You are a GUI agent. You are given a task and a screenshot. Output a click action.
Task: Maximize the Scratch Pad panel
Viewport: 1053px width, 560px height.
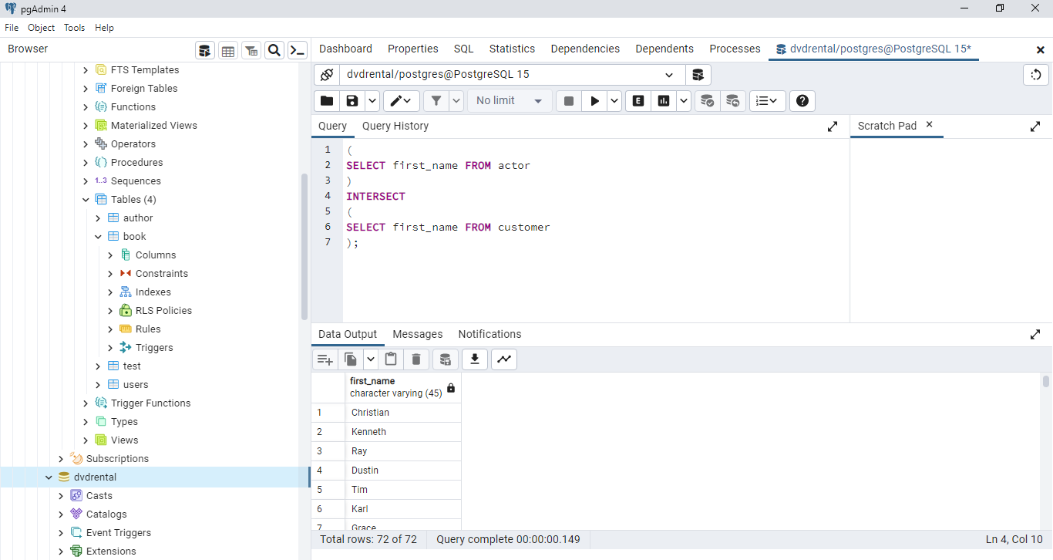1035,127
